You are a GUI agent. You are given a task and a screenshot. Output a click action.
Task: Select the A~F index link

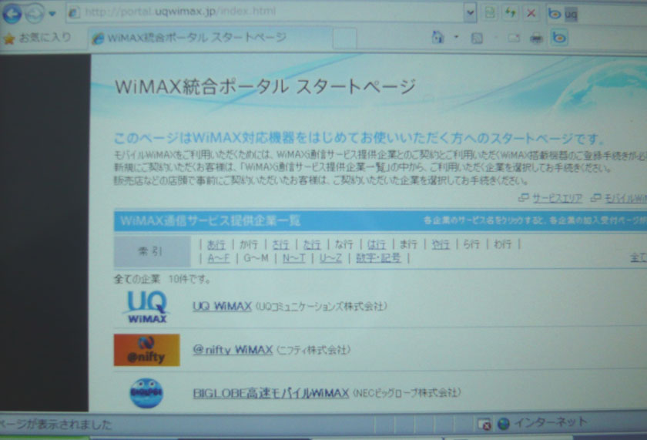[218, 259]
